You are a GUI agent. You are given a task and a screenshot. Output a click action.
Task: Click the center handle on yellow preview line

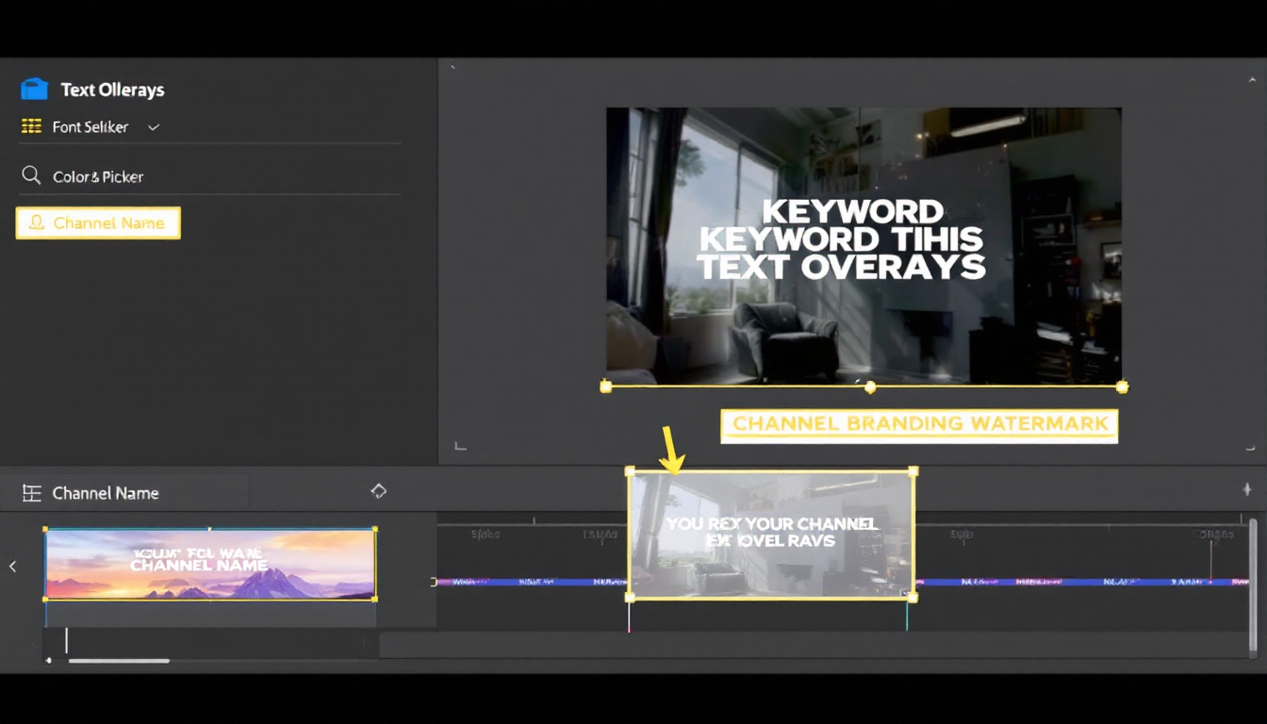(870, 387)
